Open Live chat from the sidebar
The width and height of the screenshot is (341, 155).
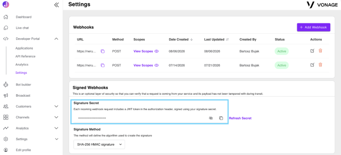pyautogui.click(x=22, y=28)
